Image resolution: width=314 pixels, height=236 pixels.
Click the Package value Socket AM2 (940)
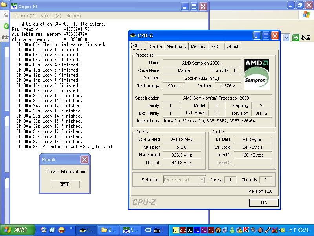(x=202, y=78)
